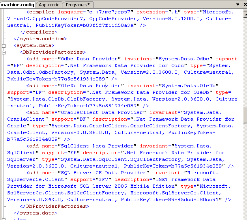Click the closing </compilers> tag
Image resolution: width=247 pixels, height=220 pixels.
click(x=38, y=32)
